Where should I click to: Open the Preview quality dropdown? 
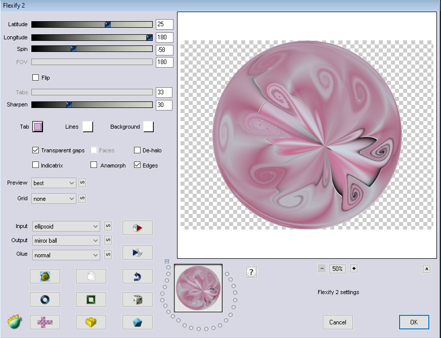[x=54, y=183]
